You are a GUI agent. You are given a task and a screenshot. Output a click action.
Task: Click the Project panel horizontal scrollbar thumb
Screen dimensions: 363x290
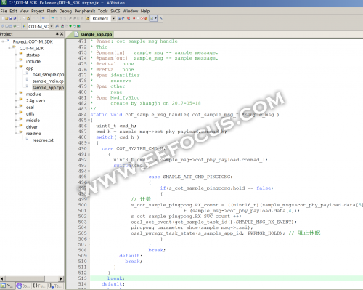25,278
